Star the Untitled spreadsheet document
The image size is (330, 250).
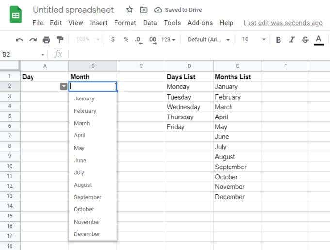coord(130,10)
